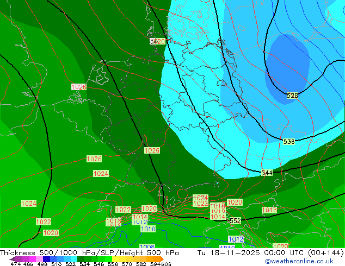Click the bright magenta swatch in the legend

pos(33,259)
